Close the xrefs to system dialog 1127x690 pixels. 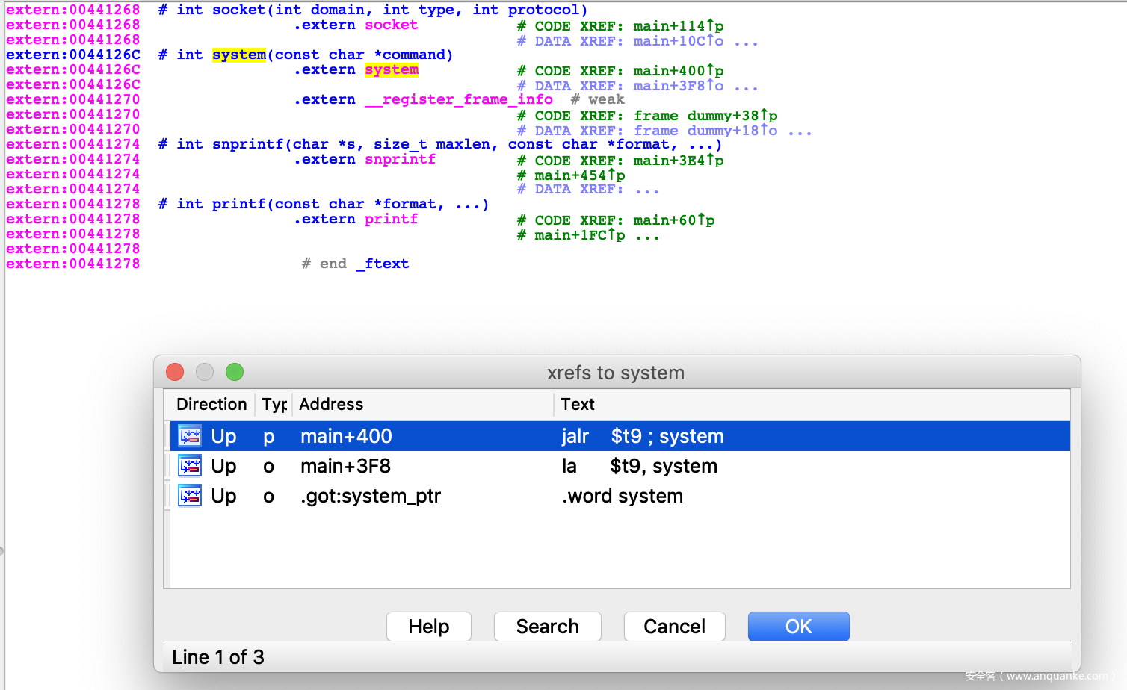[x=175, y=372]
